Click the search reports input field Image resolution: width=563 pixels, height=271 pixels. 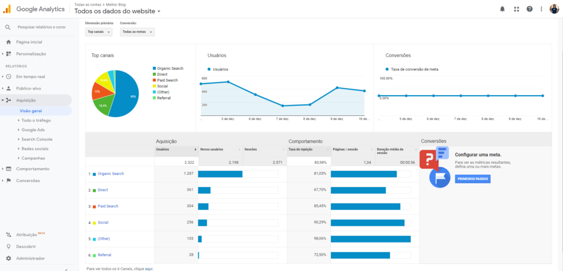[x=41, y=27]
